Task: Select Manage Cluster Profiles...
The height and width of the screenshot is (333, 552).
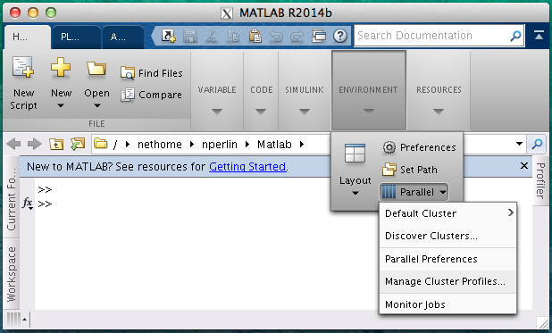Action: coord(447,281)
